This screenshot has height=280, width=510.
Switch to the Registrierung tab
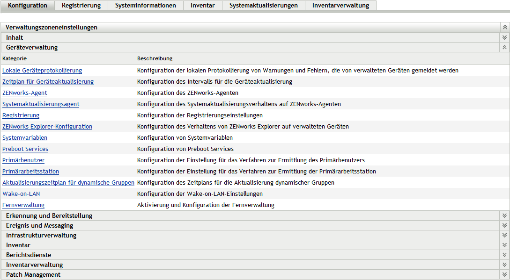(81, 6)
